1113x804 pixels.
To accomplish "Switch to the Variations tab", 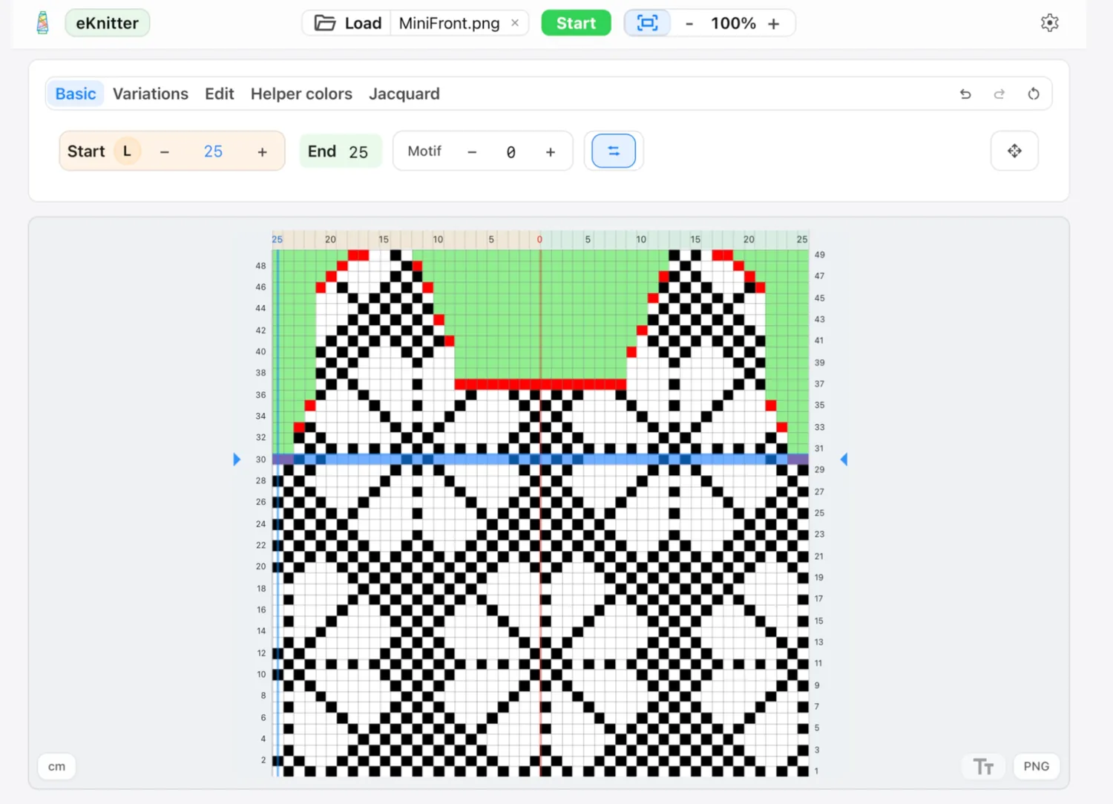I will 151,94.
